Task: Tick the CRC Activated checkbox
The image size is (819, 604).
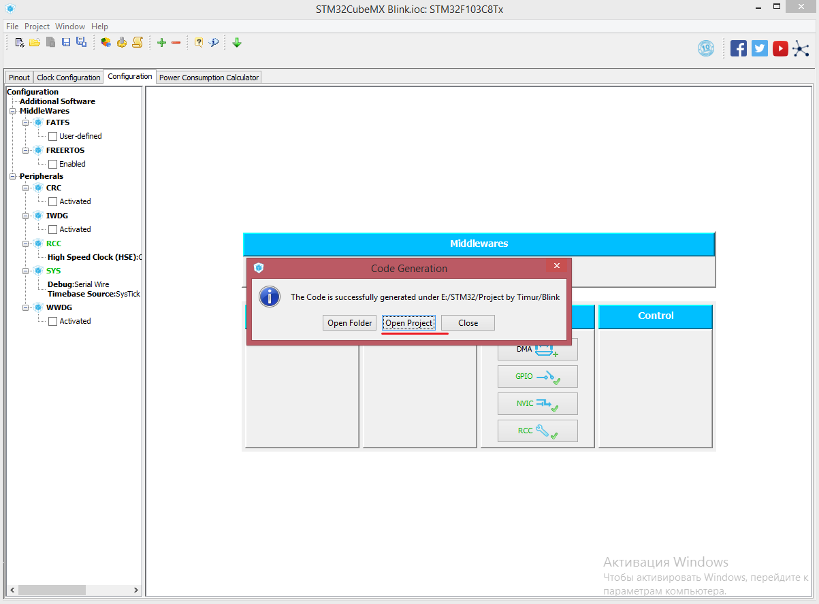Action: click(x=53, y=201)
